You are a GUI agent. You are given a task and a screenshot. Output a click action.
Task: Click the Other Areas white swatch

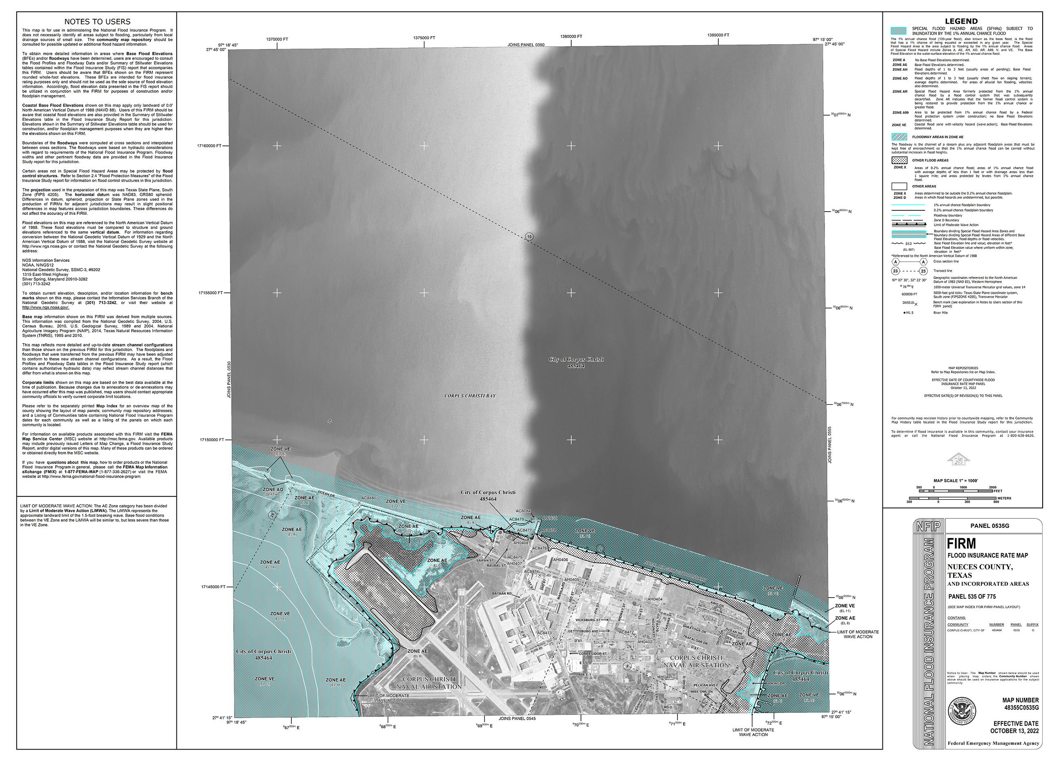899,186
